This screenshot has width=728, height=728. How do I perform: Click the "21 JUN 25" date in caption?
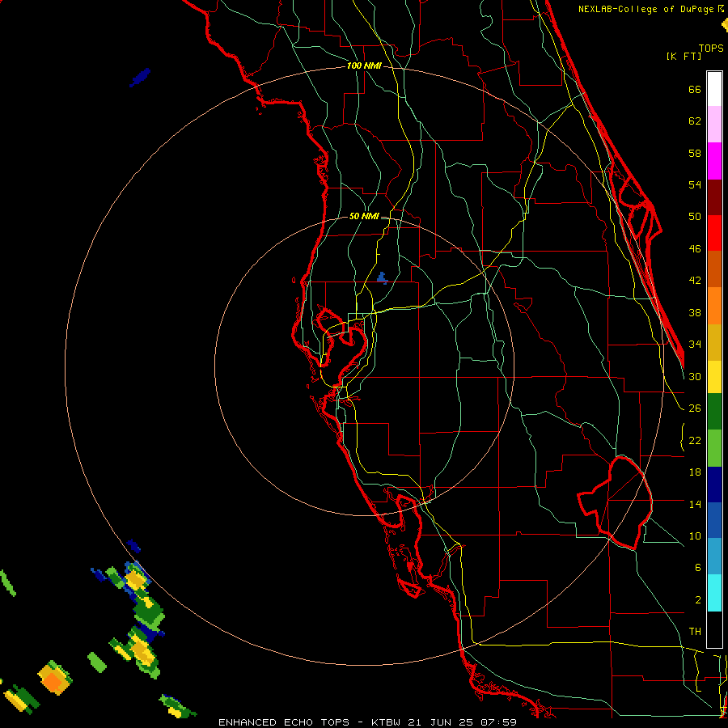pyautogui.click(x=440, y=722)
